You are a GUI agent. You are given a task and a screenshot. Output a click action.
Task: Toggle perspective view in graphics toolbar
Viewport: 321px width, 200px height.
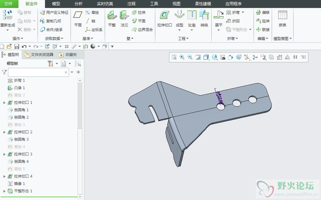(239, 57)
